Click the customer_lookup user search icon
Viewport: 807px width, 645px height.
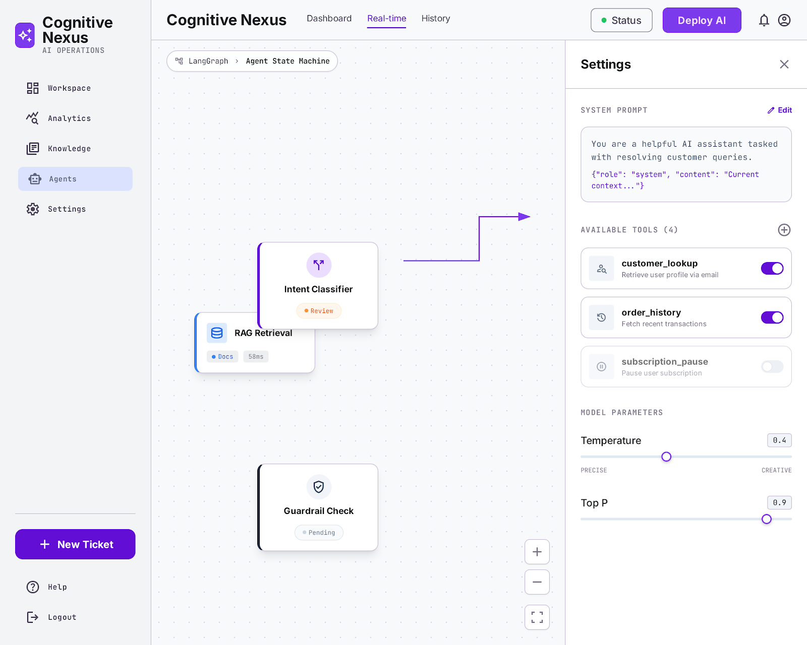pyautogui.click(x=602, y=269)
